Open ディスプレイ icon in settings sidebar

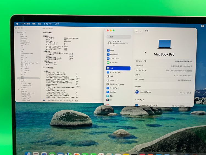[108, 88]
